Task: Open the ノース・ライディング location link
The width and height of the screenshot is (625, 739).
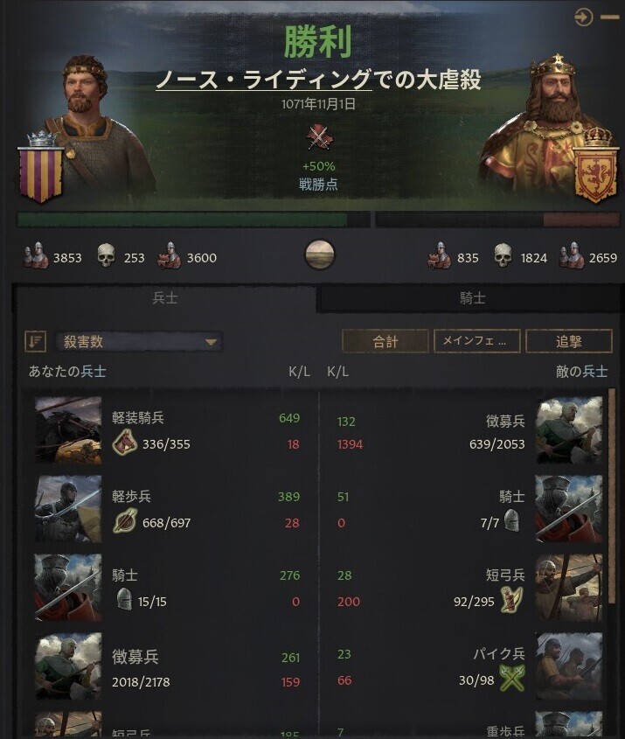Action: (x=264, y=80)
